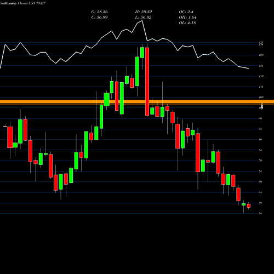The image size is (274, 274).
Task: Click the 79 price axis label
Action: point(260,161)
